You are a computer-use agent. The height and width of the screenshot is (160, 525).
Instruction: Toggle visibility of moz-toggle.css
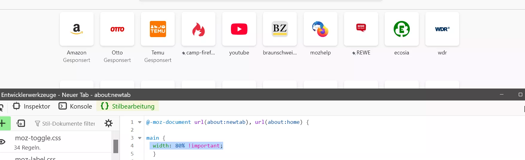click(2, 142)
